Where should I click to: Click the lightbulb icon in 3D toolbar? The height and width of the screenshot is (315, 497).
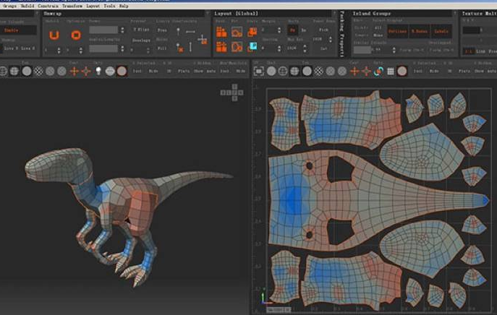[x=98, y=72]
